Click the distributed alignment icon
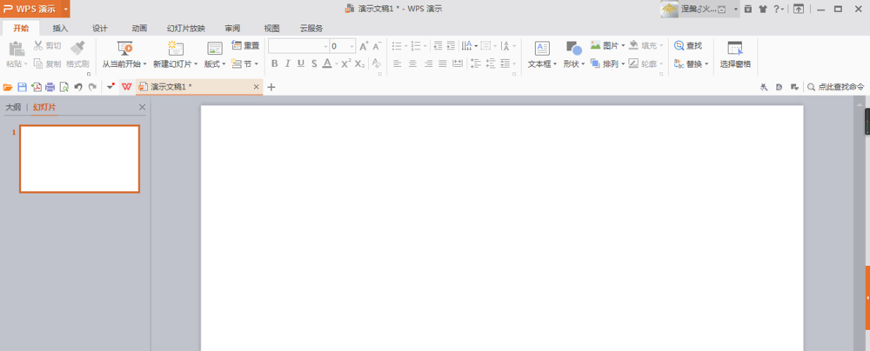The width and height of the screenshot is (870, 351). tap(458, 63)
